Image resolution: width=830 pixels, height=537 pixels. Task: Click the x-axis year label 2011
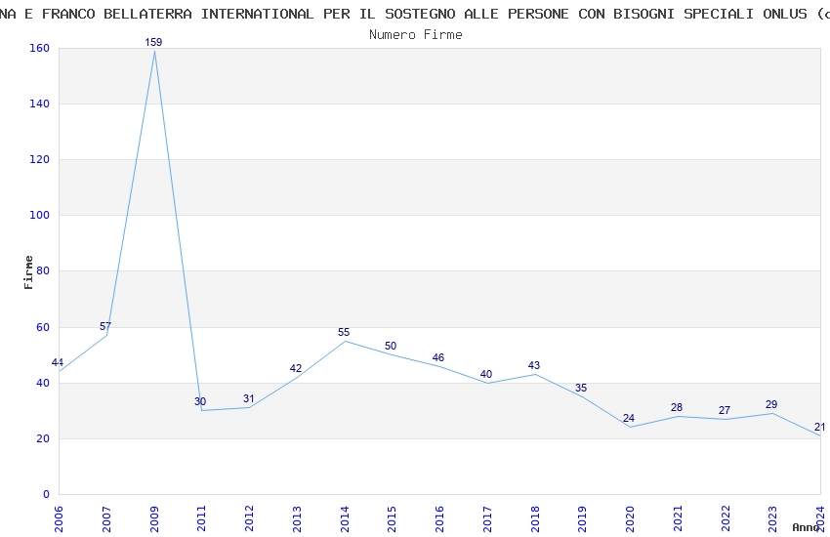(x=202, y=518)
